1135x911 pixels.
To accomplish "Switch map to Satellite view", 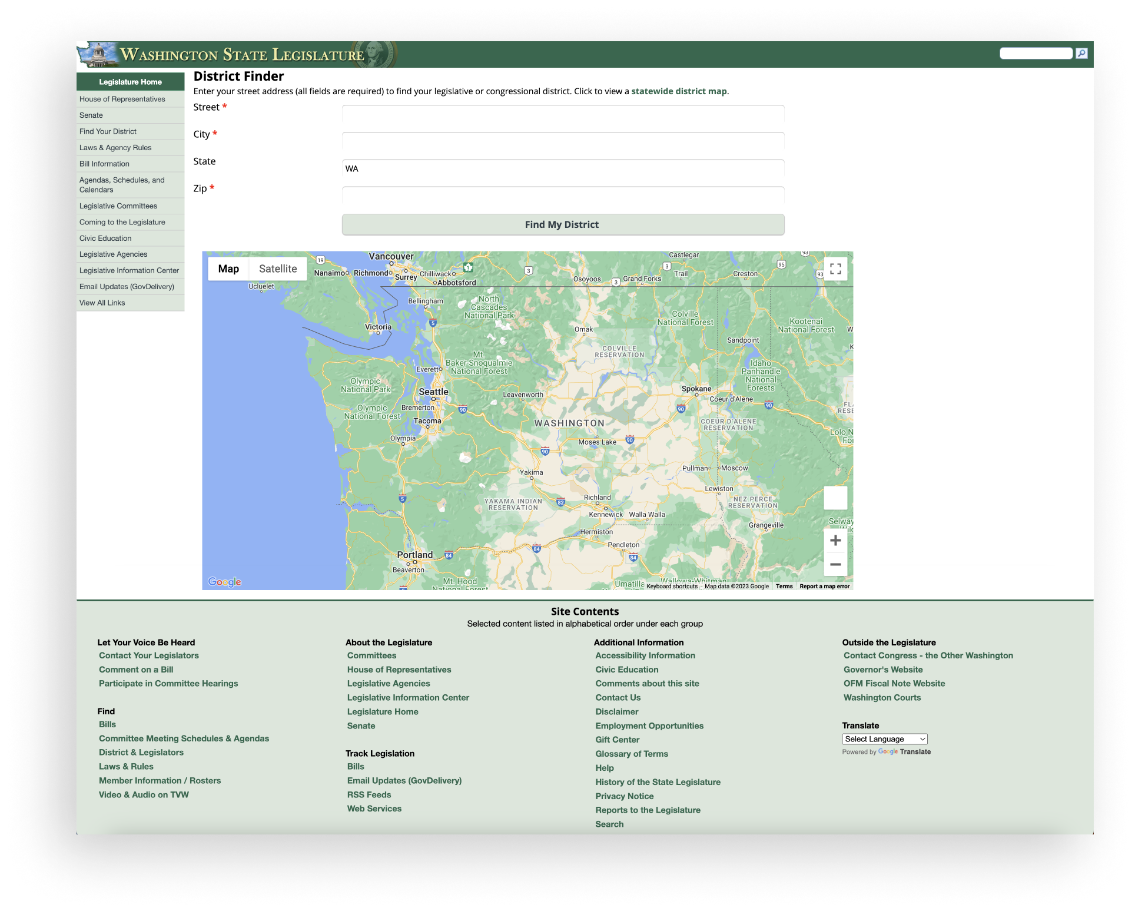I will point(278,269).
